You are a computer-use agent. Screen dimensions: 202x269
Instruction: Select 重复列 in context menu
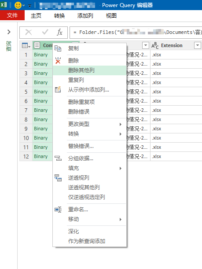(90, 80)
